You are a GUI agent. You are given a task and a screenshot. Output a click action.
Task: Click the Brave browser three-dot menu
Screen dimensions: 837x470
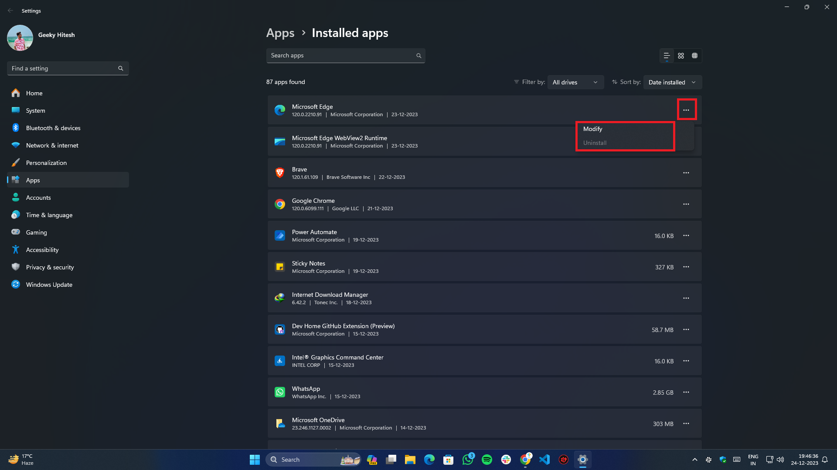click(x=686, y=173)
